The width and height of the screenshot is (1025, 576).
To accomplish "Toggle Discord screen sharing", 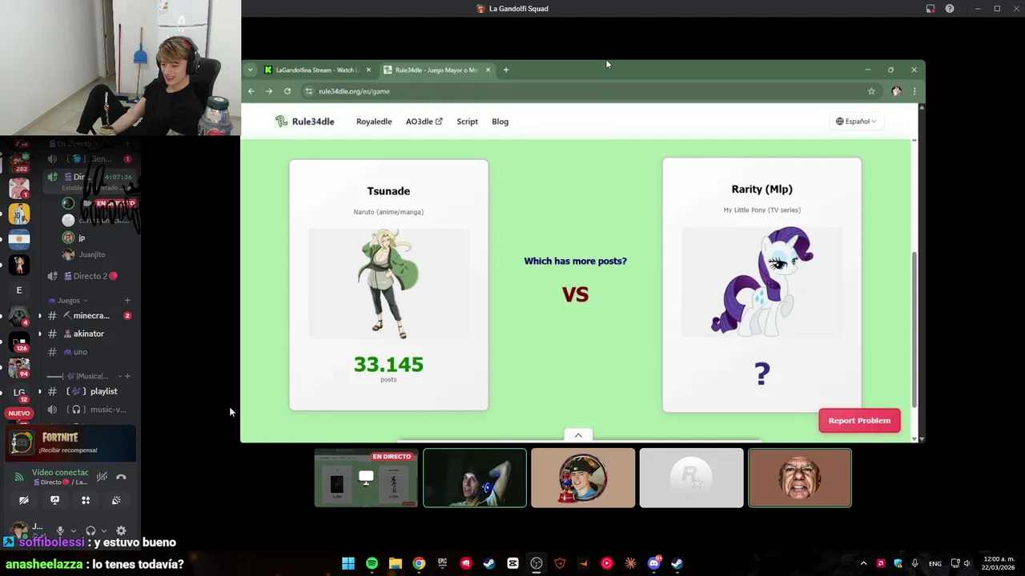I will 54,500.
